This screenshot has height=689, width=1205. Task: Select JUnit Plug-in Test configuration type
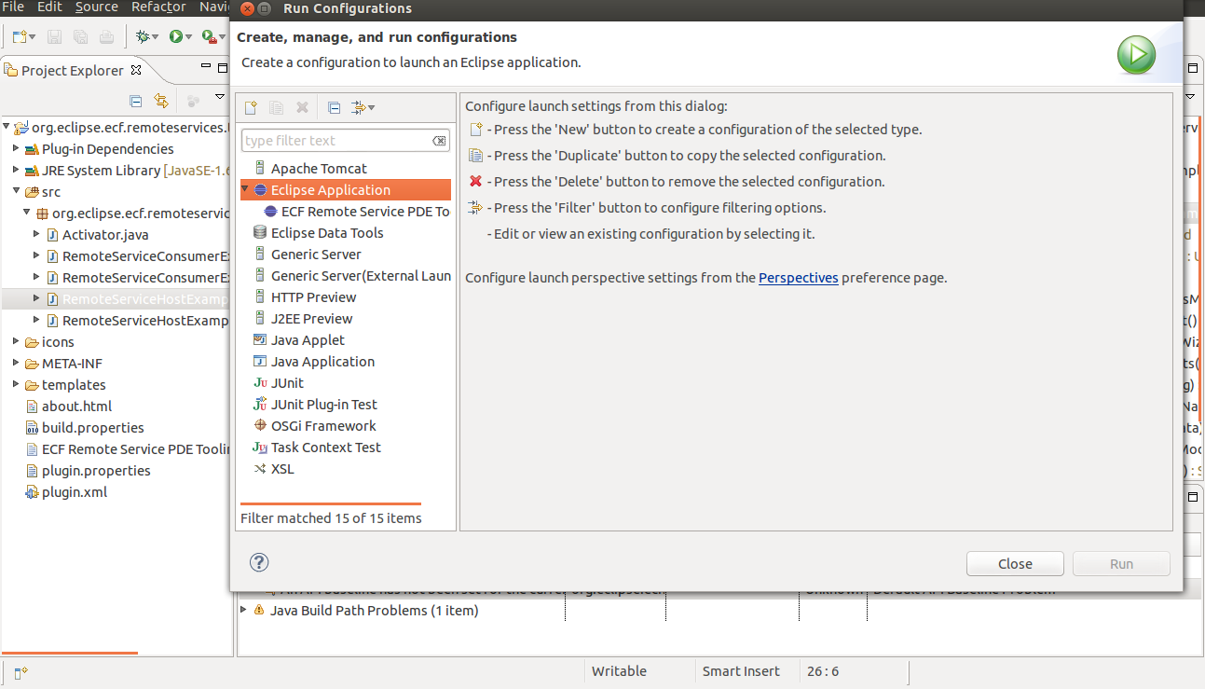(x=323, y=405)
